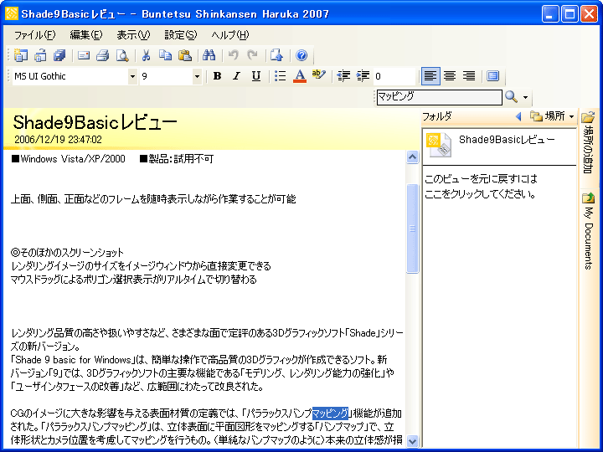Screen dimensions: 603x452
Task: Click the indent value field showing 0
Action: (x=394, y=76)
